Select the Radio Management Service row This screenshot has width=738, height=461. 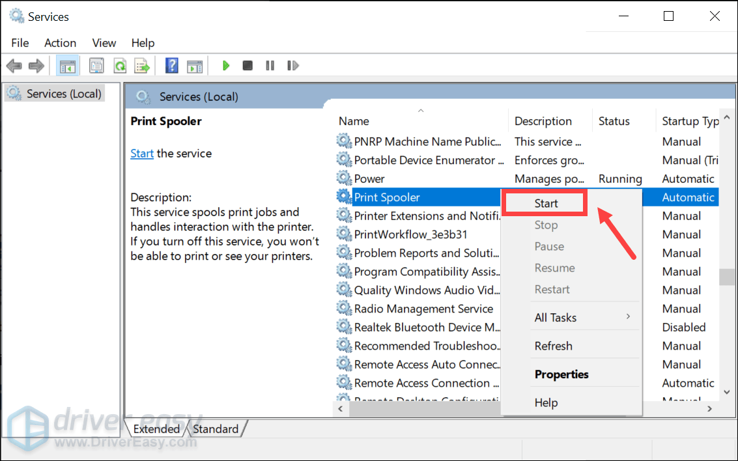[x=423, y=309]
